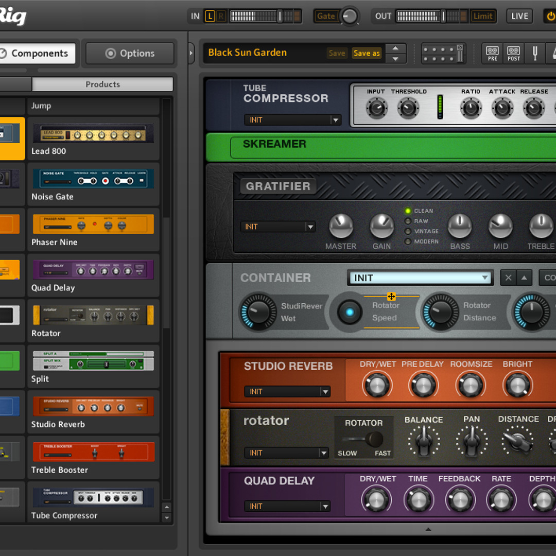556x556 pixels.
Task: Toggle the Rotator Speed macro button
Action: tap(350, 312)
